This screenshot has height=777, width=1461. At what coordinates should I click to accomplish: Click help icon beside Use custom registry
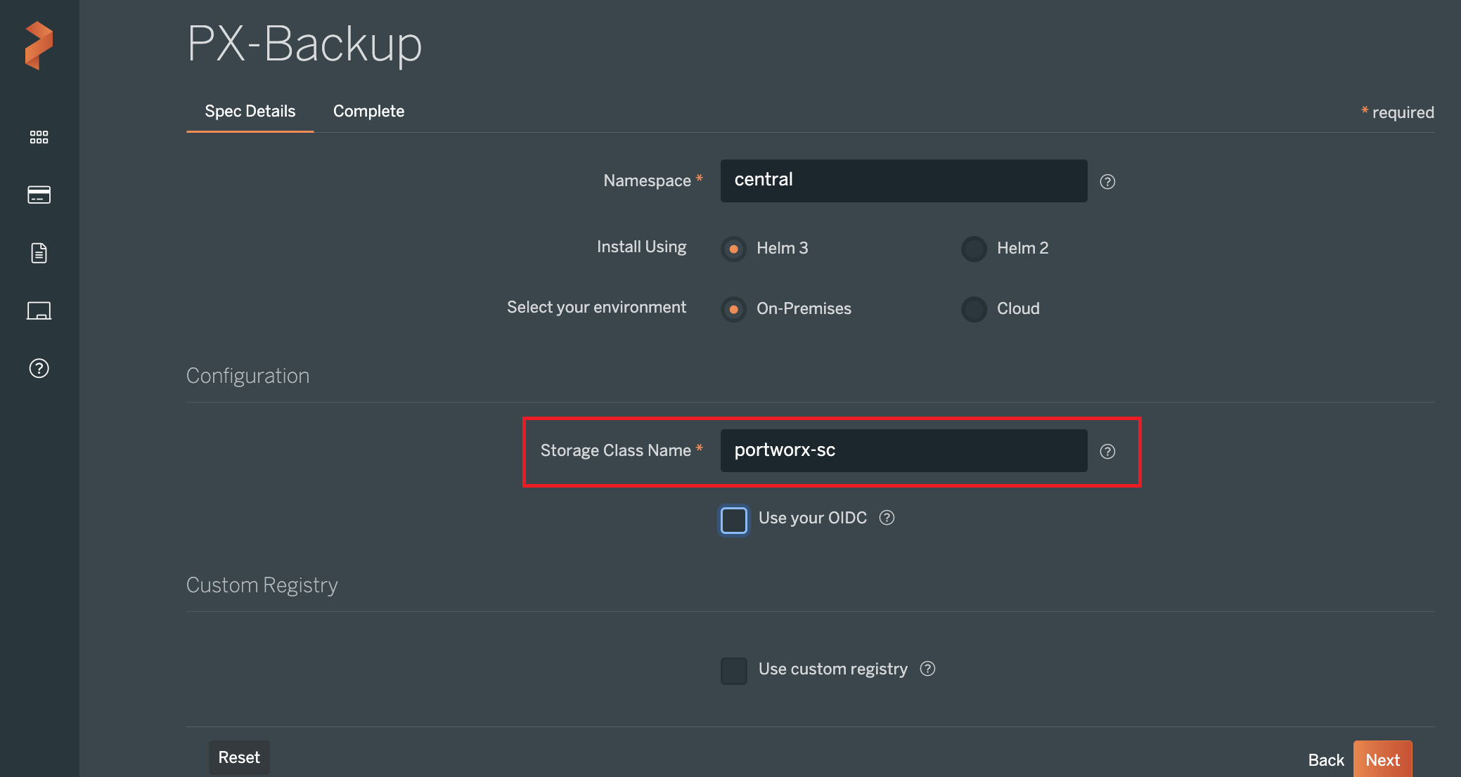pyautogui.click(x=927, y=669)
